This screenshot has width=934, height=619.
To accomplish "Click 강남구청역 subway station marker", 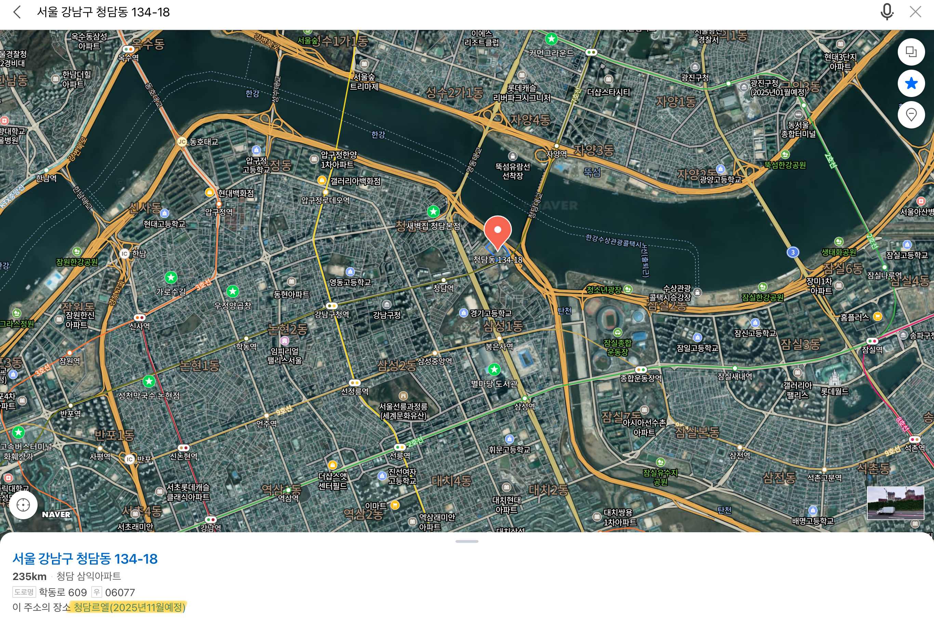I will [332, 305].
